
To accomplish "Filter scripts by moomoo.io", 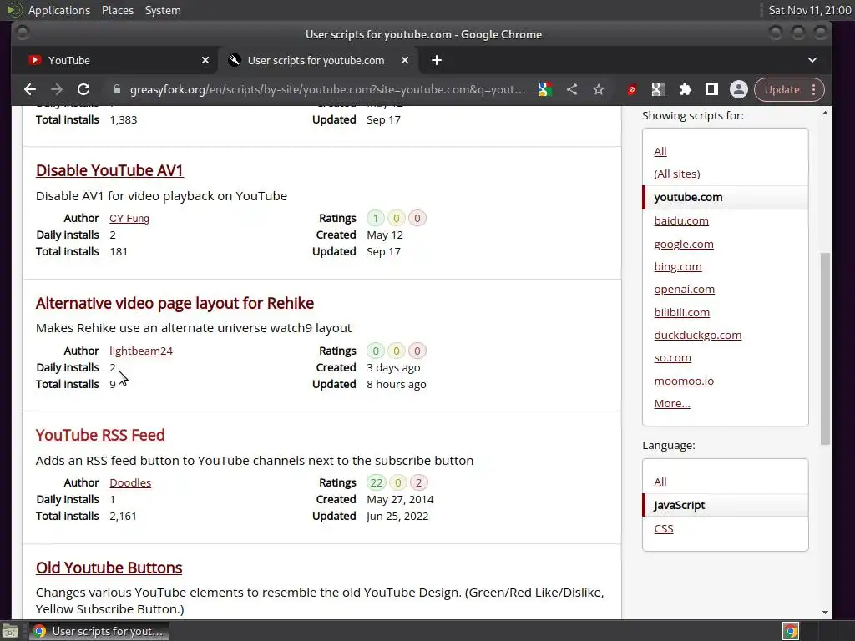I will (684, 381).
